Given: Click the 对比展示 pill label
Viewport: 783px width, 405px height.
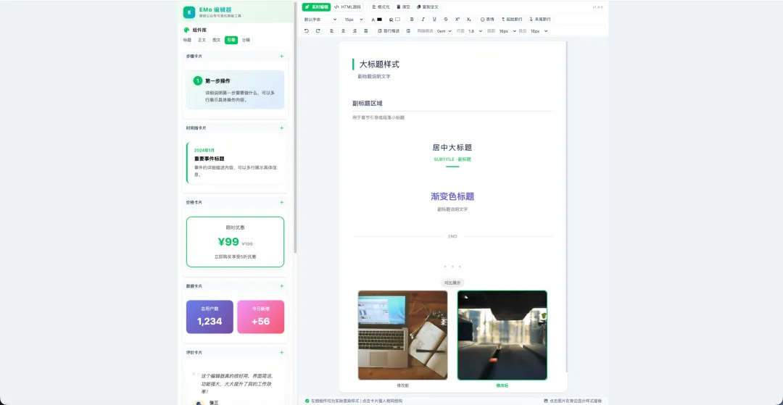Looking at the screenshot, I should pyautogui.click(x=452, y=283).
